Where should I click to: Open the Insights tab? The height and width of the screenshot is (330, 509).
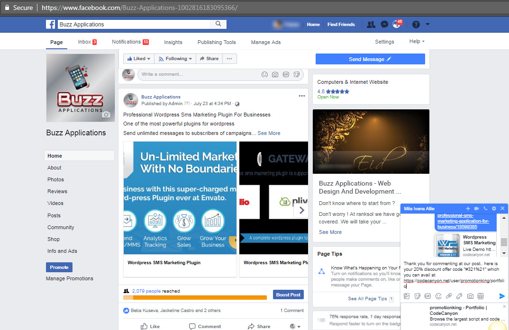pyautogui.click(x=173, y=42)
